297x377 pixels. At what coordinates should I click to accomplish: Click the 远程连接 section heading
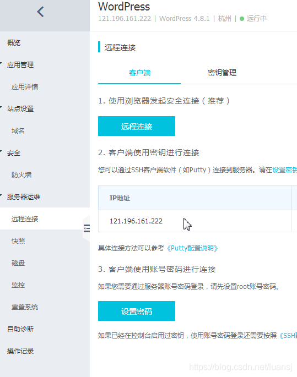pyautogui.click(x=120, y=47)
